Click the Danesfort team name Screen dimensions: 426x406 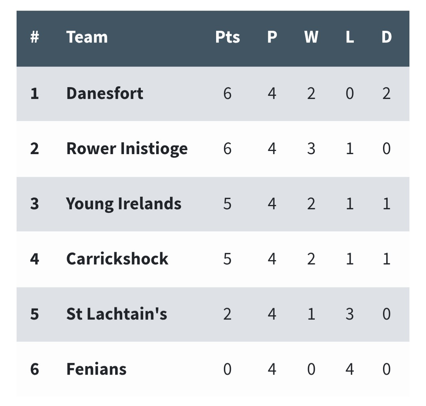105,93
